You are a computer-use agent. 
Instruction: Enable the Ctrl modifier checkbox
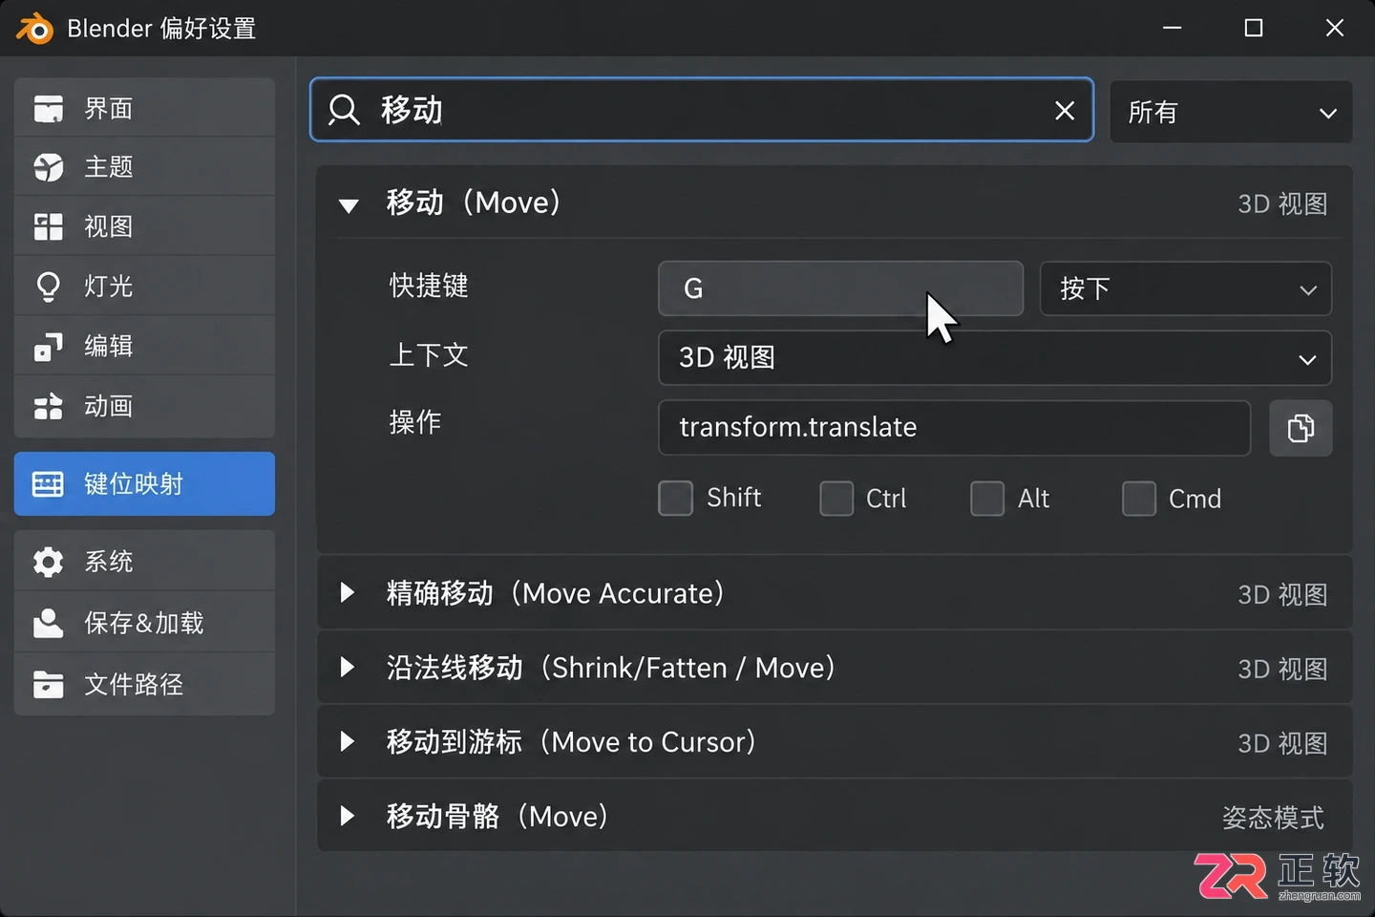(x=836, y=498)
